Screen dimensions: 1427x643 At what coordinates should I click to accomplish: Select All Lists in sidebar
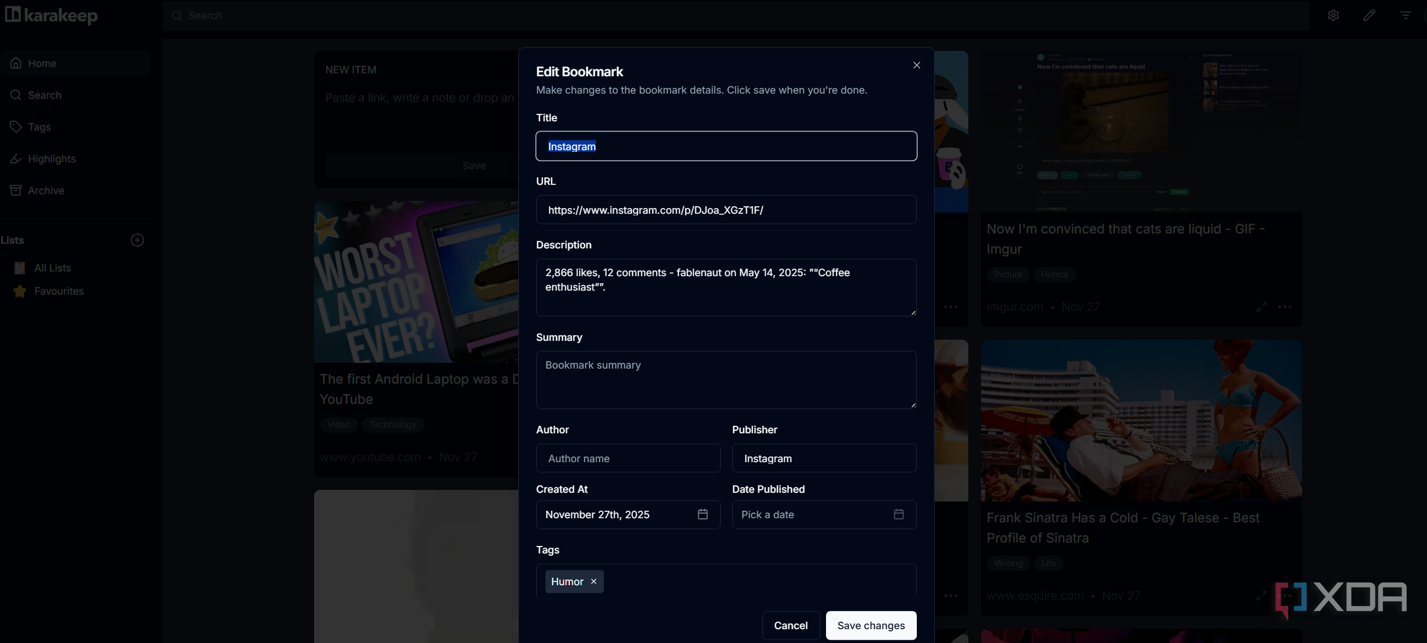coord(52,267)
